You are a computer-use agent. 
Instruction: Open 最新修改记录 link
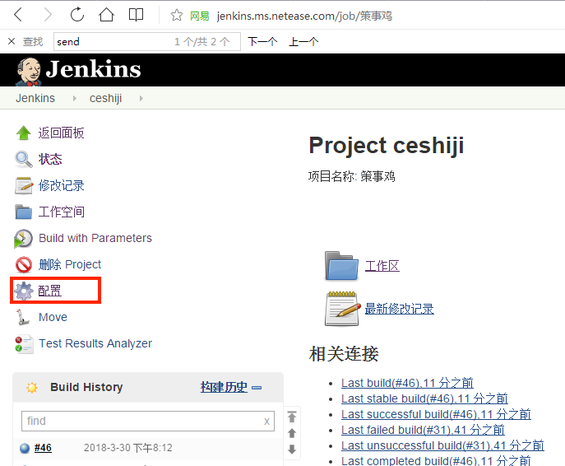(x=399, y=309)
